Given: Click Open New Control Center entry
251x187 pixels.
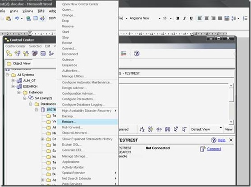Looking at the screenshot, I should point(88,4).
